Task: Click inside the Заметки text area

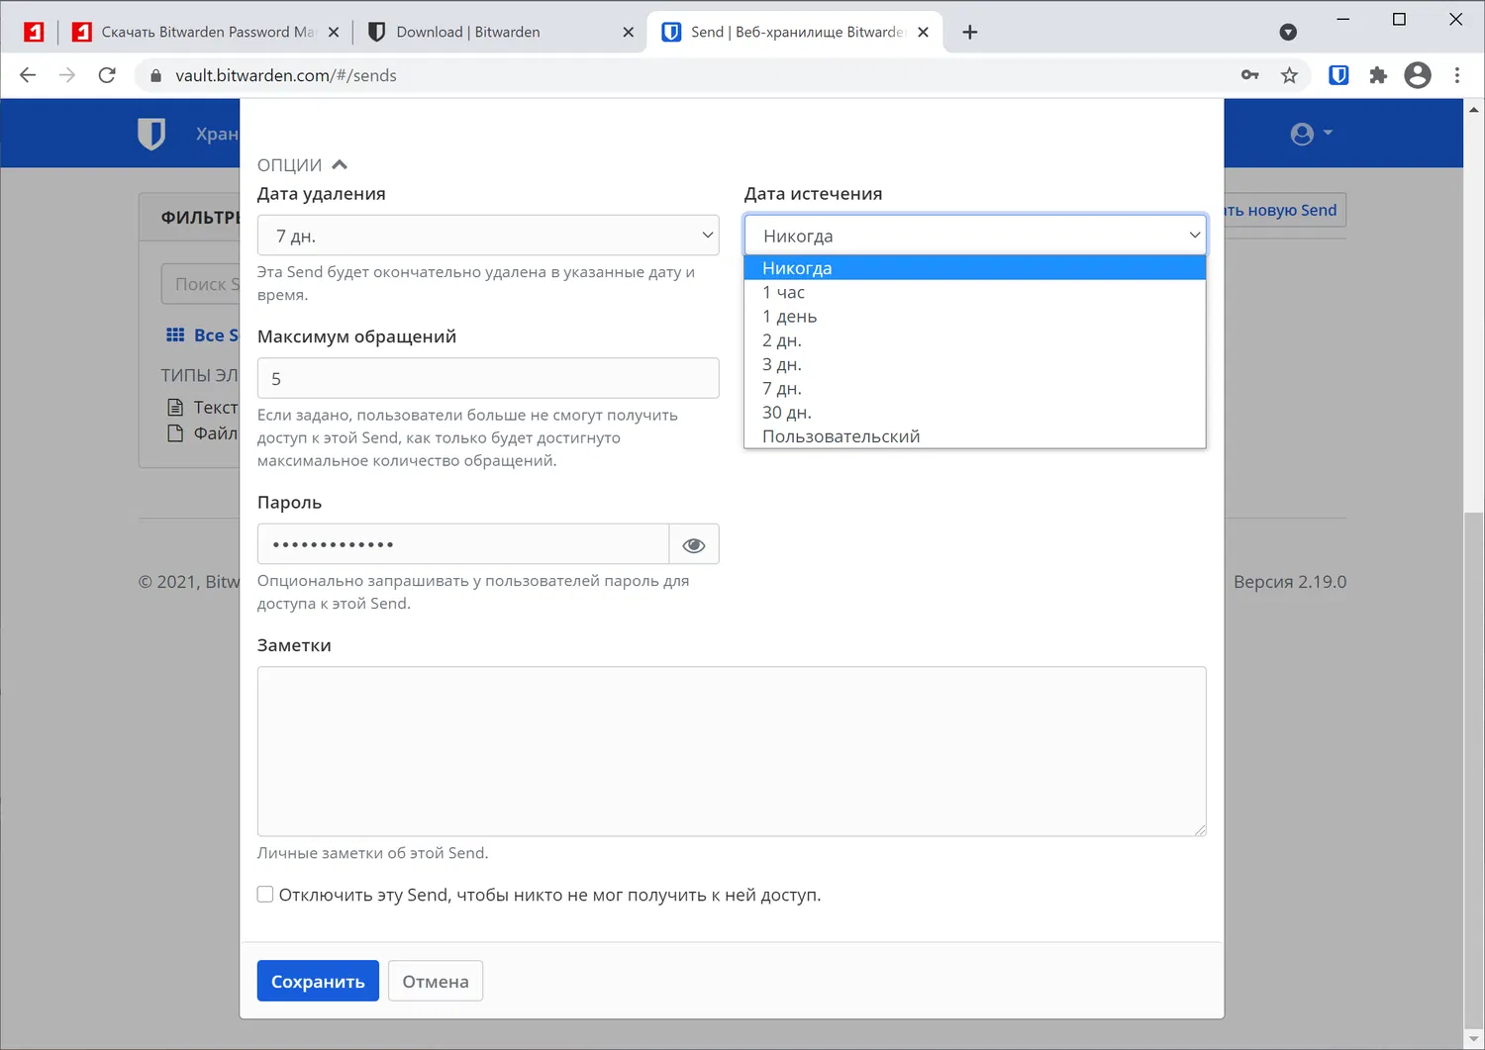Action: point(732,751)
